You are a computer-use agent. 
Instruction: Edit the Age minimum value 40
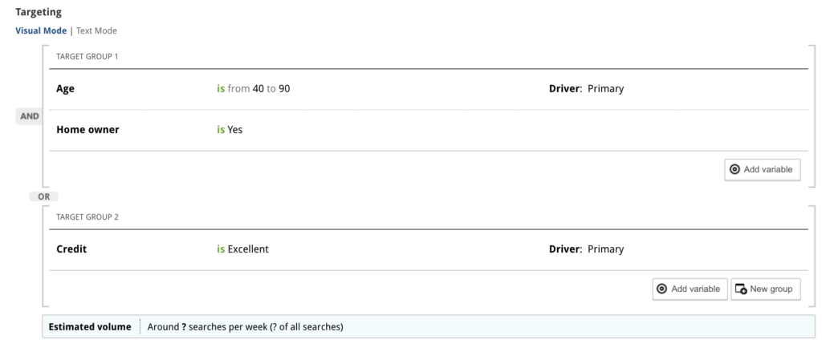(258, 89)
